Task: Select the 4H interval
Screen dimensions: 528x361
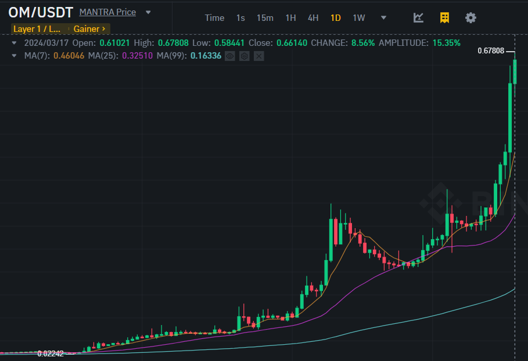Action: pyautogui.click(x=313, y=18)
